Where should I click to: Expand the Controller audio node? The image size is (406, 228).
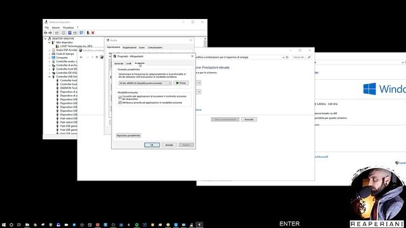(49, 61)
